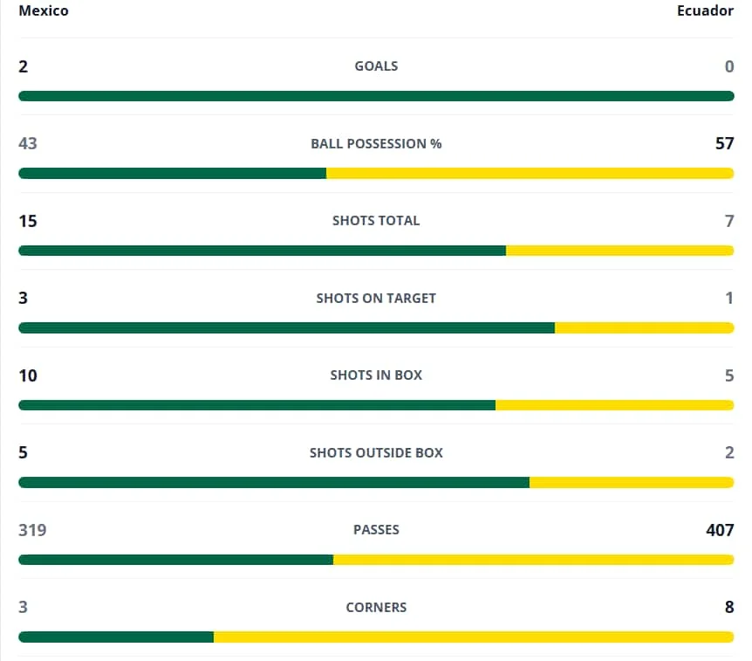
Task: Select the PASSES stat label
Action: (x=376, y=530)
